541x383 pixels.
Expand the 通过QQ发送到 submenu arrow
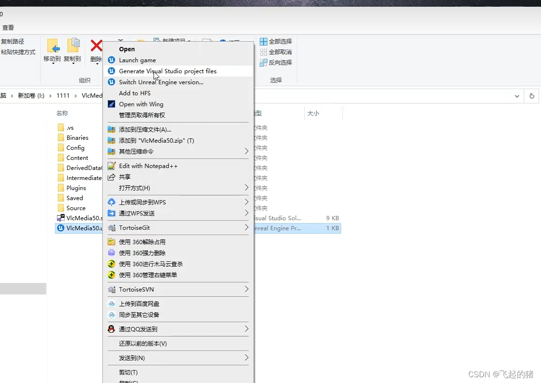246,329
